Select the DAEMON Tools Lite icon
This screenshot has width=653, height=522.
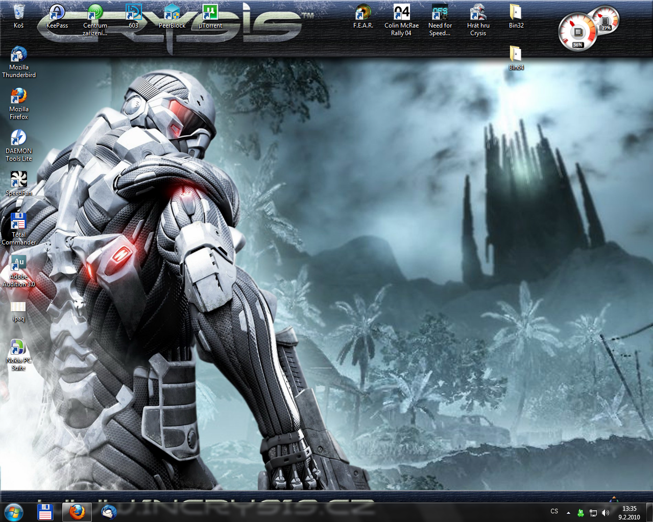click(19, 138)
